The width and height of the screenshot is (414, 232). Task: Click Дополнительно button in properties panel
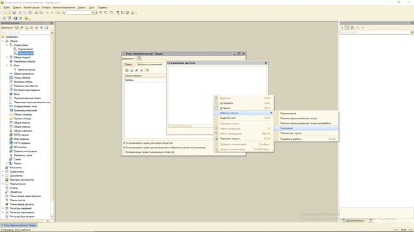tap(353, 220)
